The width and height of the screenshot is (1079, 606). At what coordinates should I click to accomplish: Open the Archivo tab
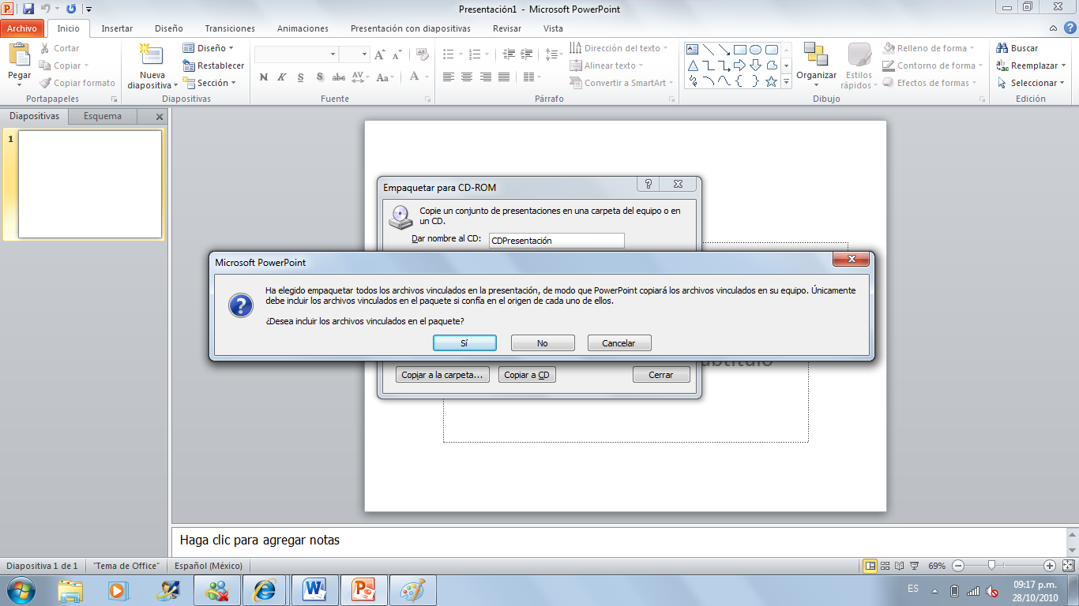coord(22,28)
